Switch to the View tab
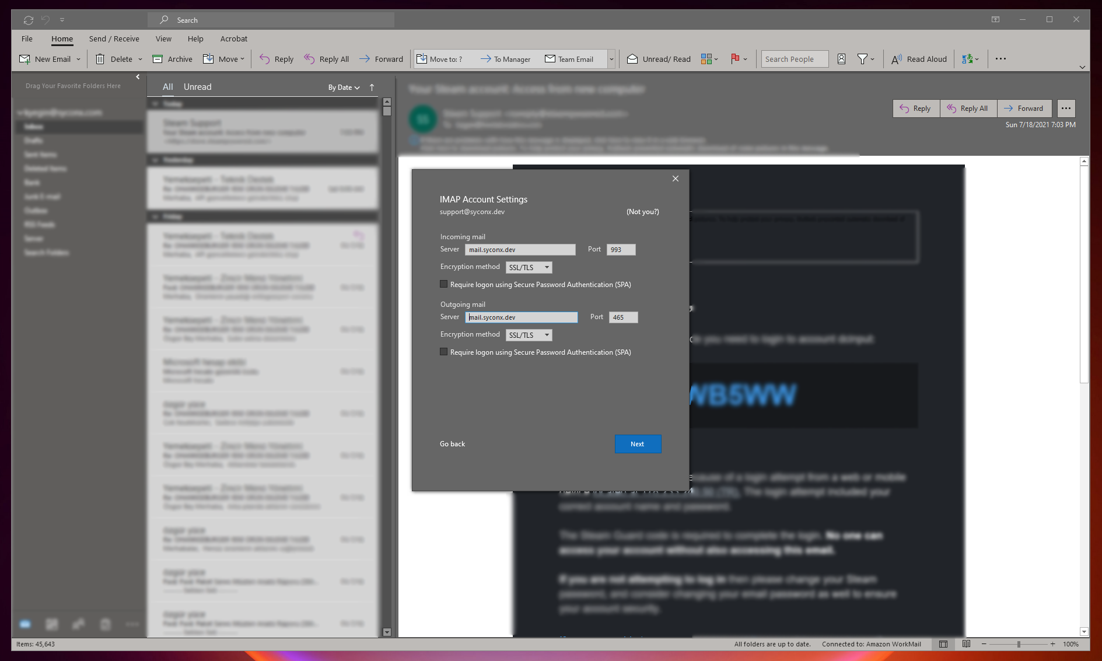 (x=163, y=39)
